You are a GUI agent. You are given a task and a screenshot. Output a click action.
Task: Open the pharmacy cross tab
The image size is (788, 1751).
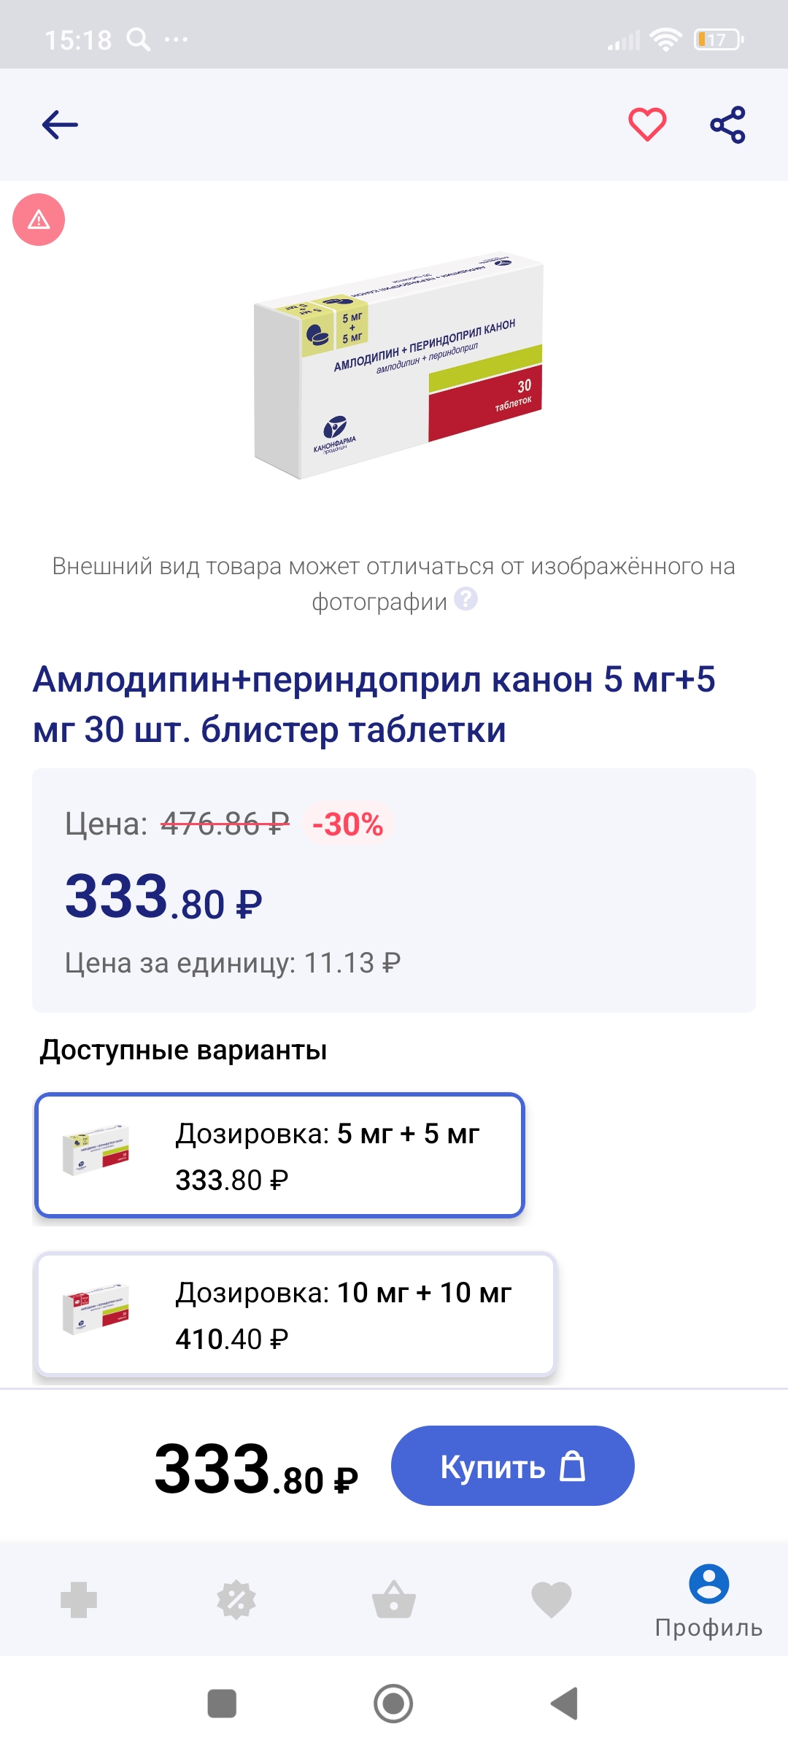pos(79,1600)
